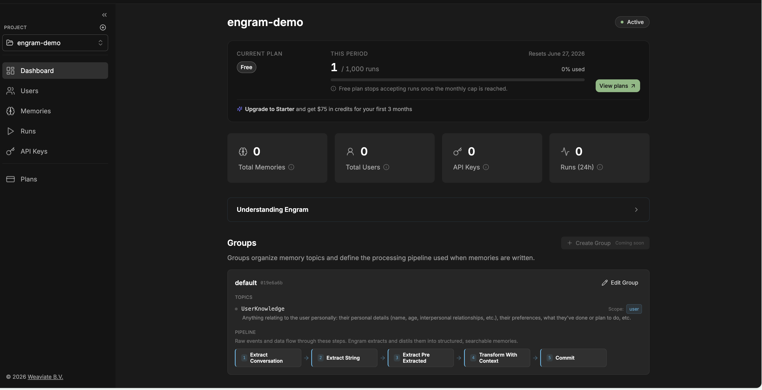Click the Users people icon
Viewport: 762px width, 390px height.
point(10,91)
